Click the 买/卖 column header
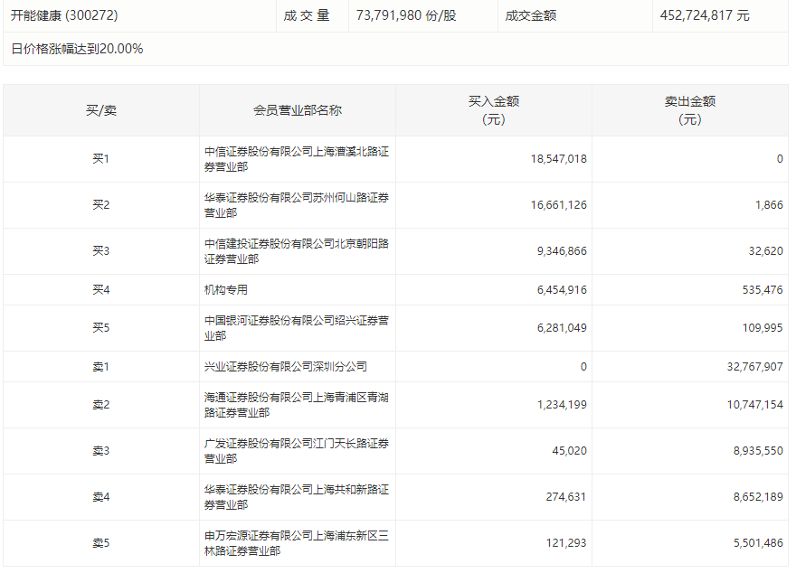Viewport: 796px width, 573px height. (101, 110)
